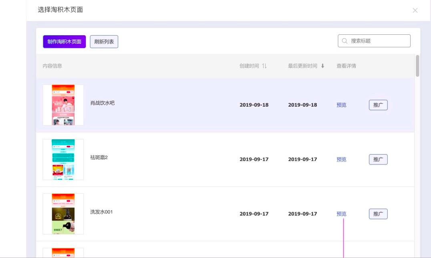
Task: Click the 查看详情 column header
Action: click(x=346, y=66)
